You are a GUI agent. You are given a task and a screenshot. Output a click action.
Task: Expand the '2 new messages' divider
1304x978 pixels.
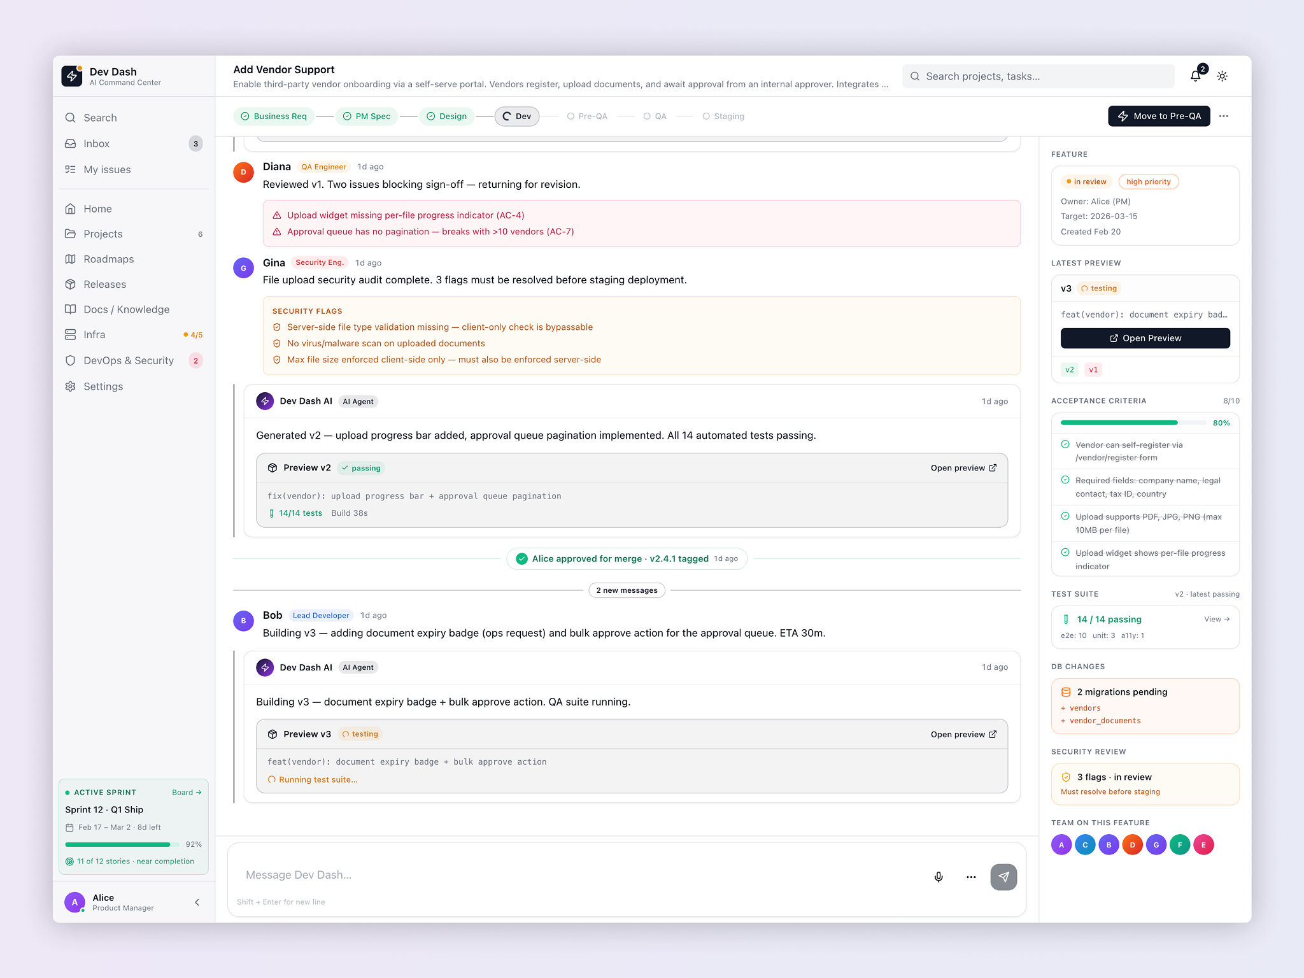(627, 590)
